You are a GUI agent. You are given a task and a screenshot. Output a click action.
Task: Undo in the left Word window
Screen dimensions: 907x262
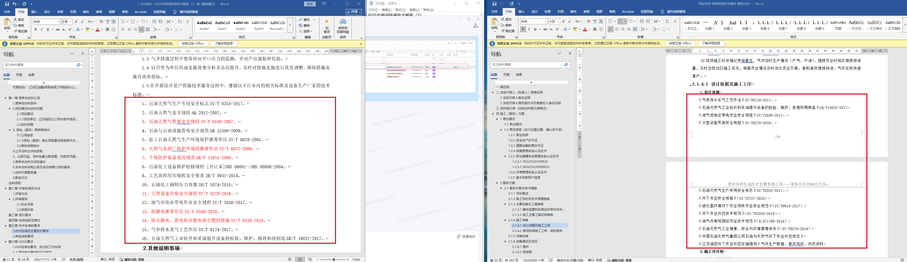tap(14, 4)
